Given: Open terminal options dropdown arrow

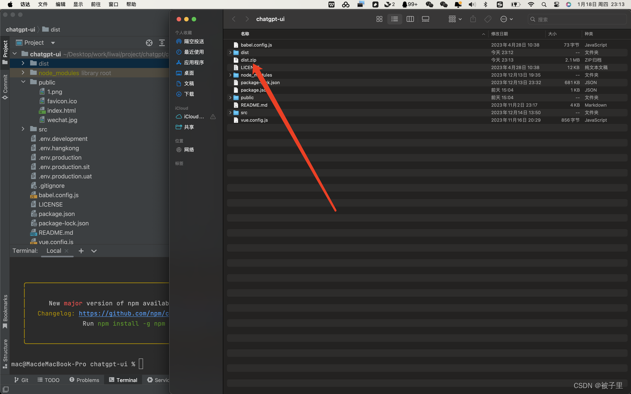Looking at the screenshot, I should [94, 251].
